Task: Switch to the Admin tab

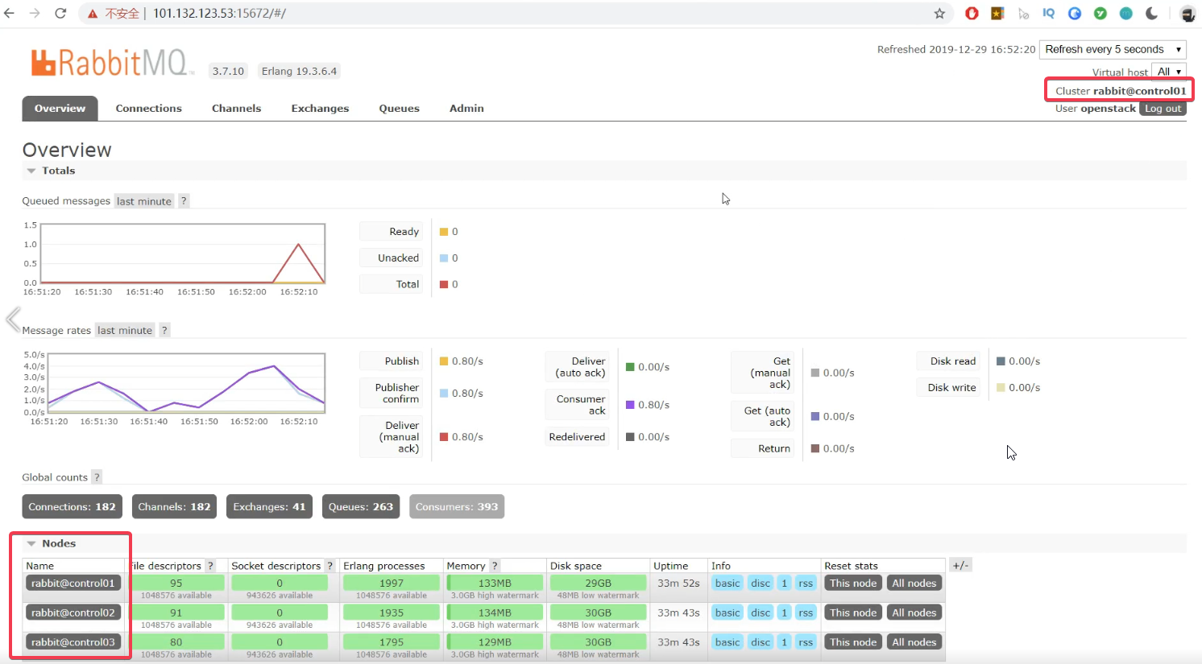Action: click(466, 109)
